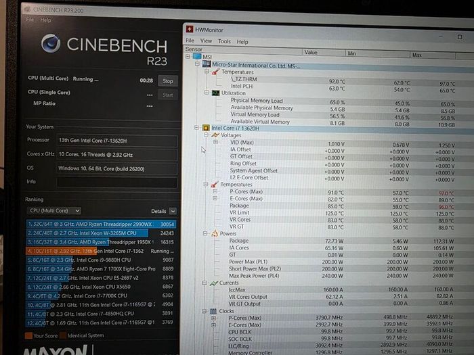The height and width of the screenshot is (355, 474).
Task: Expand the E-Cores (Max) clocks row
Action: [214, 325]
